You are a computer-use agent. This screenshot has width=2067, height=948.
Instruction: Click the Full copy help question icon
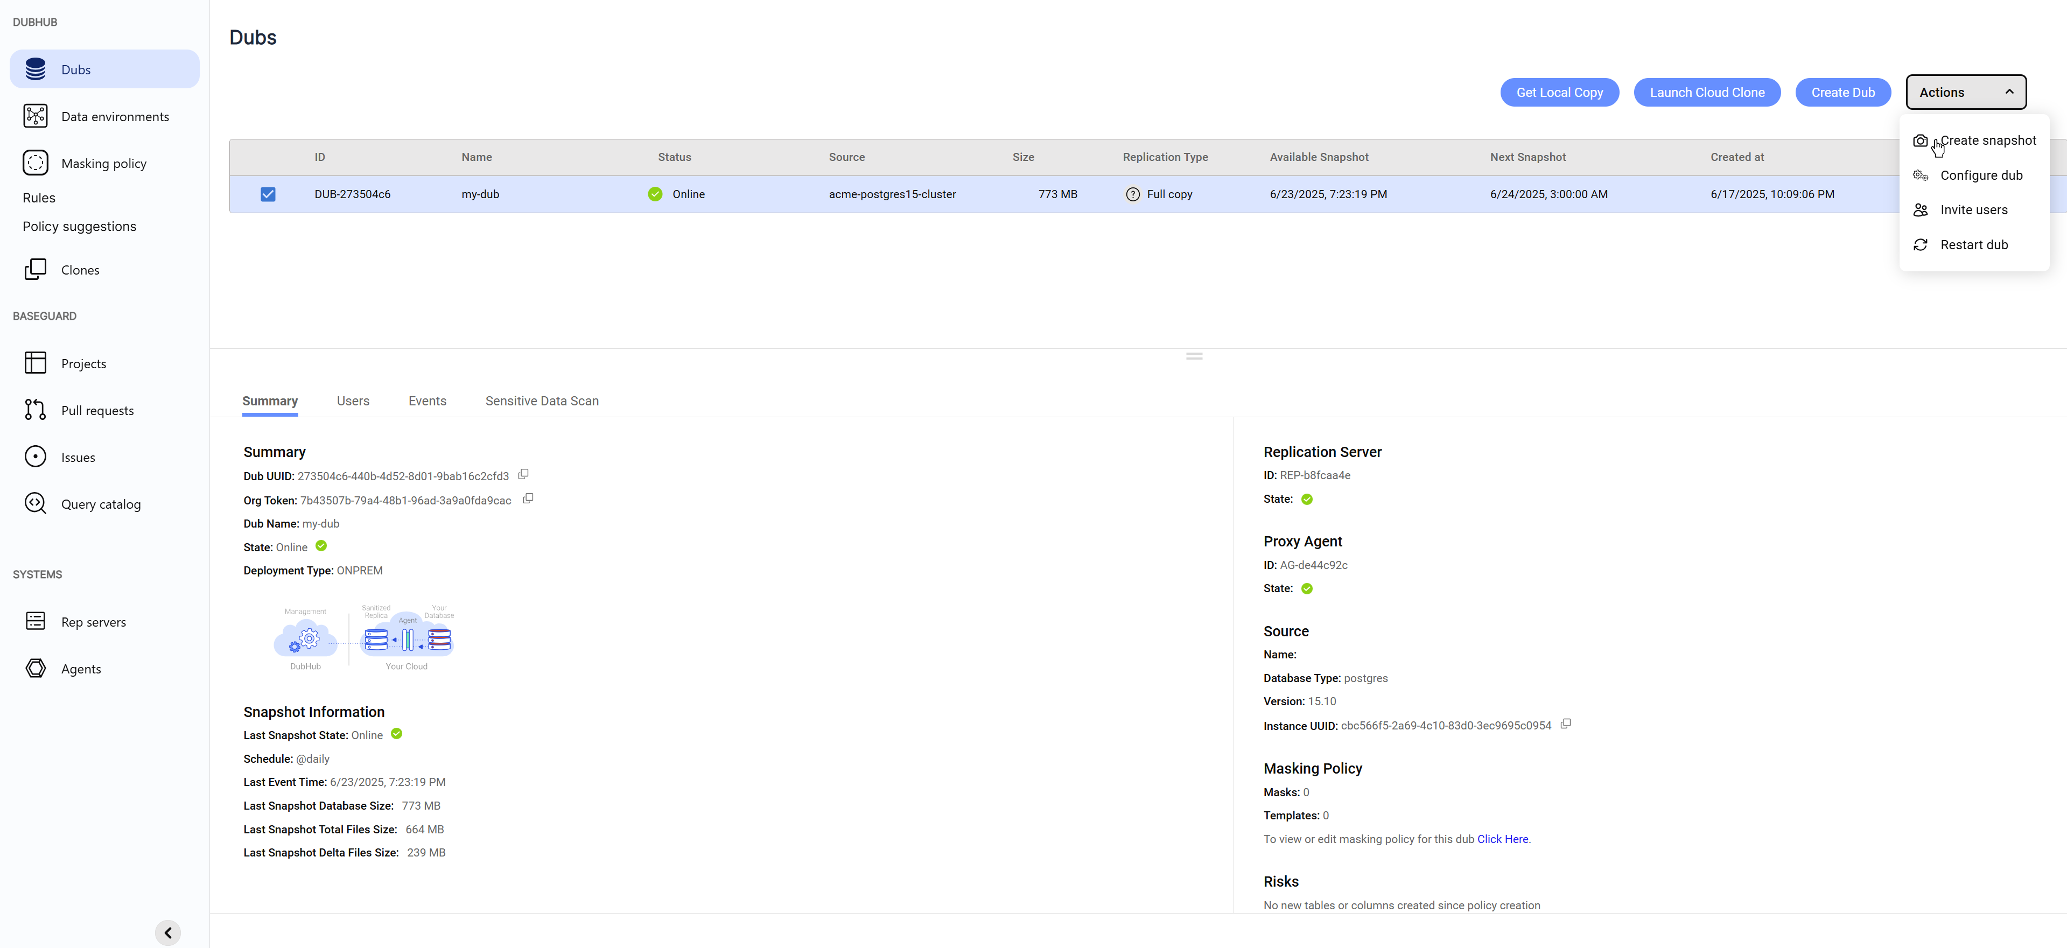(x=1132, y=194)
